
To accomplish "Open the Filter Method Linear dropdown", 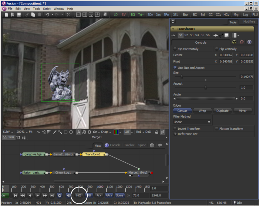I will pos(192,122).
